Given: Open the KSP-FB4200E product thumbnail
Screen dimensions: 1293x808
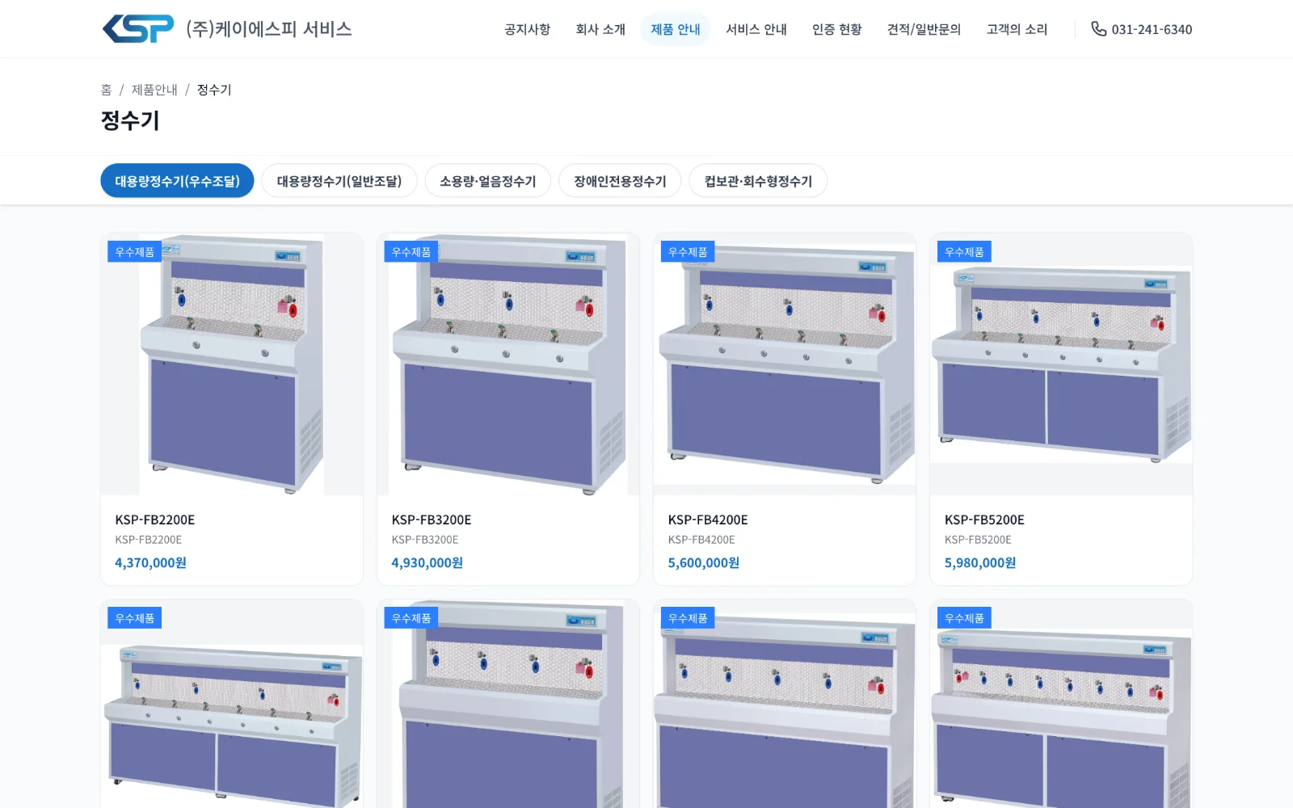Looking at the screenshot, I should 785,364.
